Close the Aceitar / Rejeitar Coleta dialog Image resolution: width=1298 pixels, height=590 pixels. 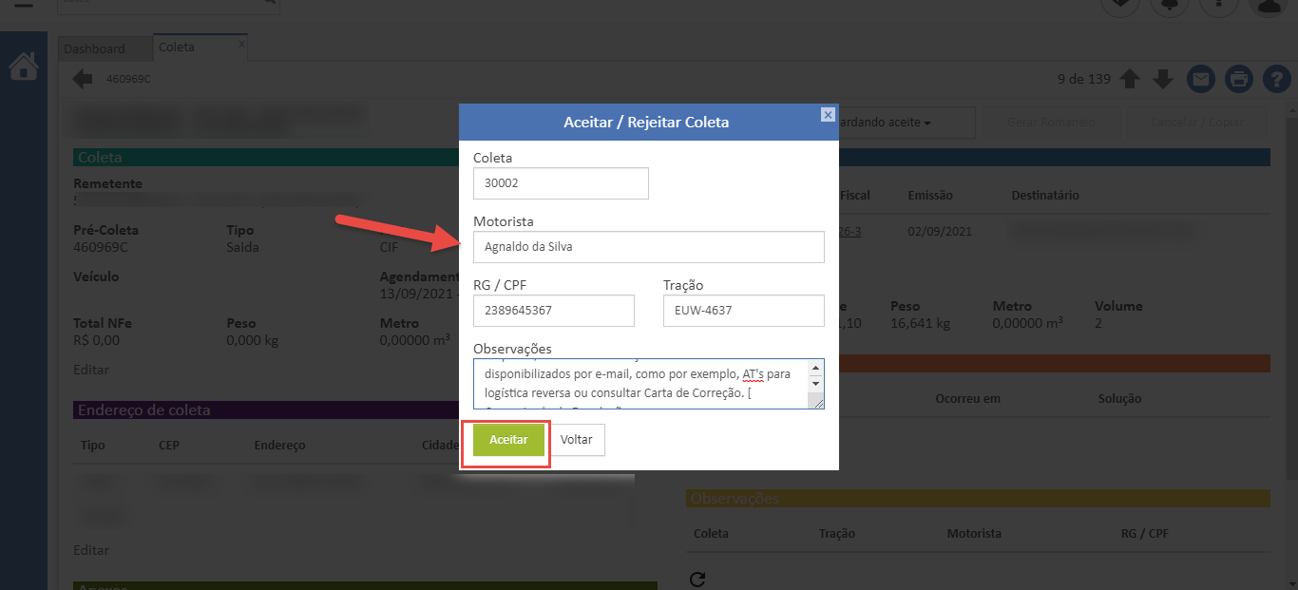coord(828,114)
